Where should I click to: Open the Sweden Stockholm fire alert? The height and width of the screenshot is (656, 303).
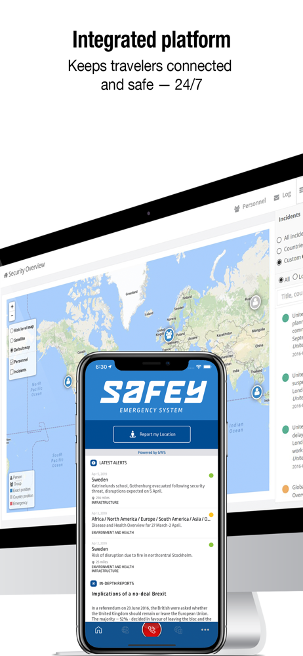[x=151, y=557]
